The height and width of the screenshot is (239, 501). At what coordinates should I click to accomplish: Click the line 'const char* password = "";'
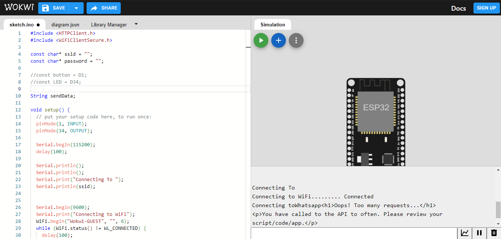pos(67,61)
